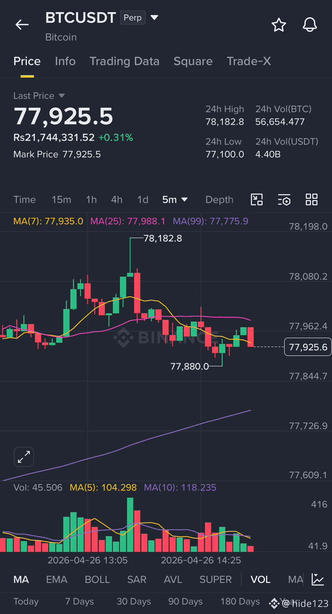332x614 pixels.
Task: Click the 24h Vol(BTC) value 56,654.477
Action: pyautogui.click(x=280, y=122)
